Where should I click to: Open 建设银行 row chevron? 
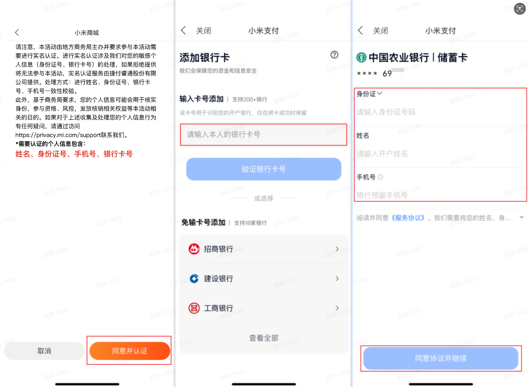[x=337, y=279]
